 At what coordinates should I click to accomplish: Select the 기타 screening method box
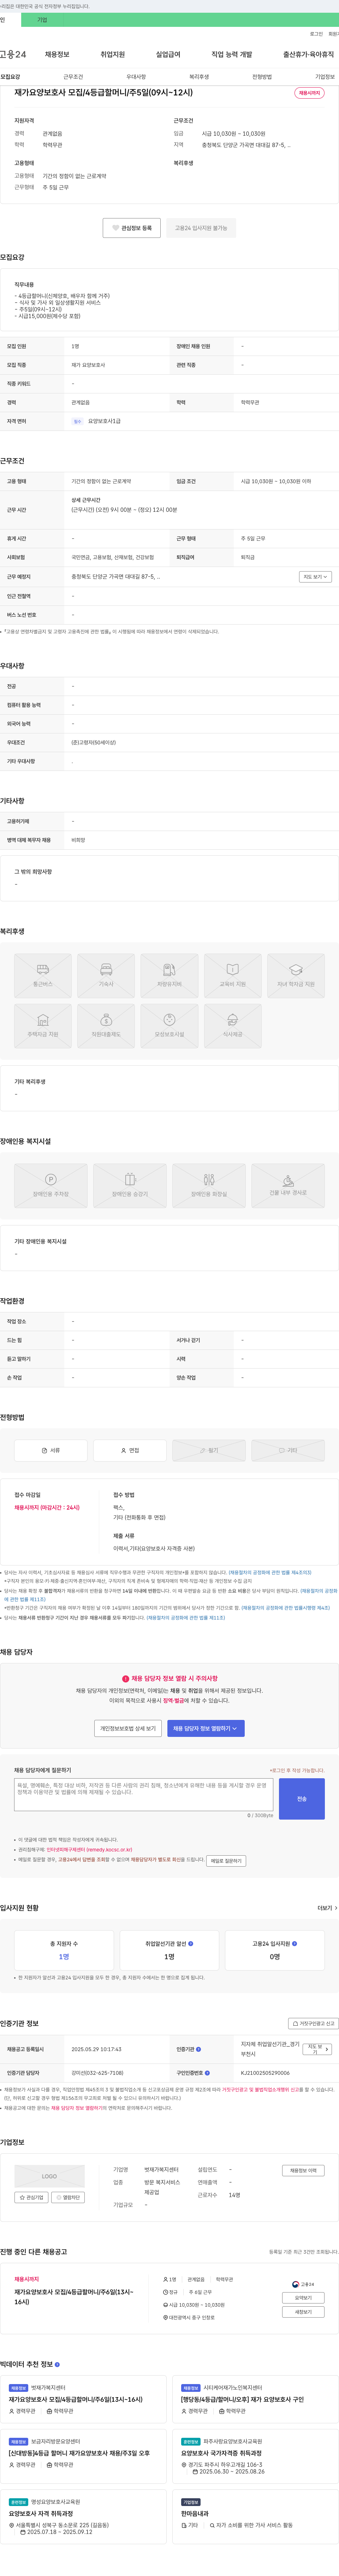[x=288, y=1450]
